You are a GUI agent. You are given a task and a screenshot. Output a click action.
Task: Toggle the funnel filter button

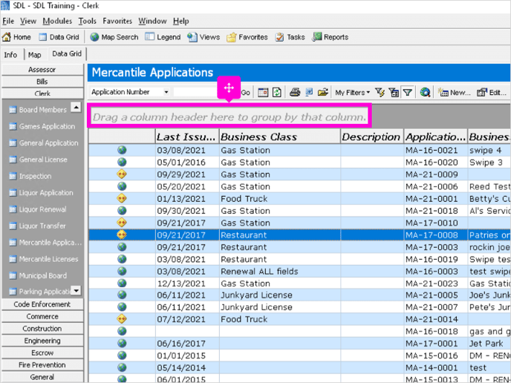pos(407,93)
